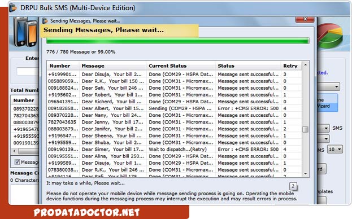Click 'Dear Sheena, Your bill' message cell
352x219 pixels.
click(x=111, y=135)
